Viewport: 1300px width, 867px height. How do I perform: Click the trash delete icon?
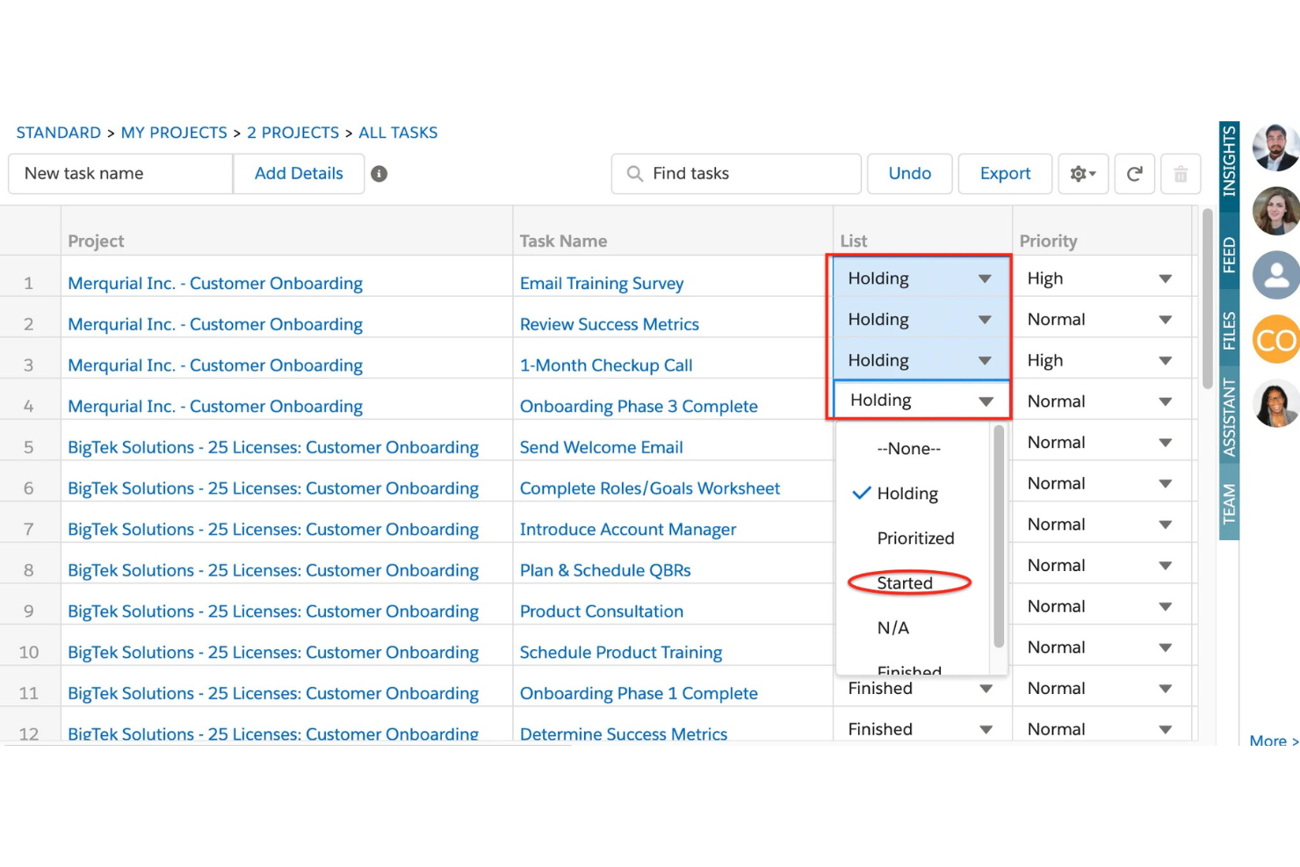coord(1181,173)
